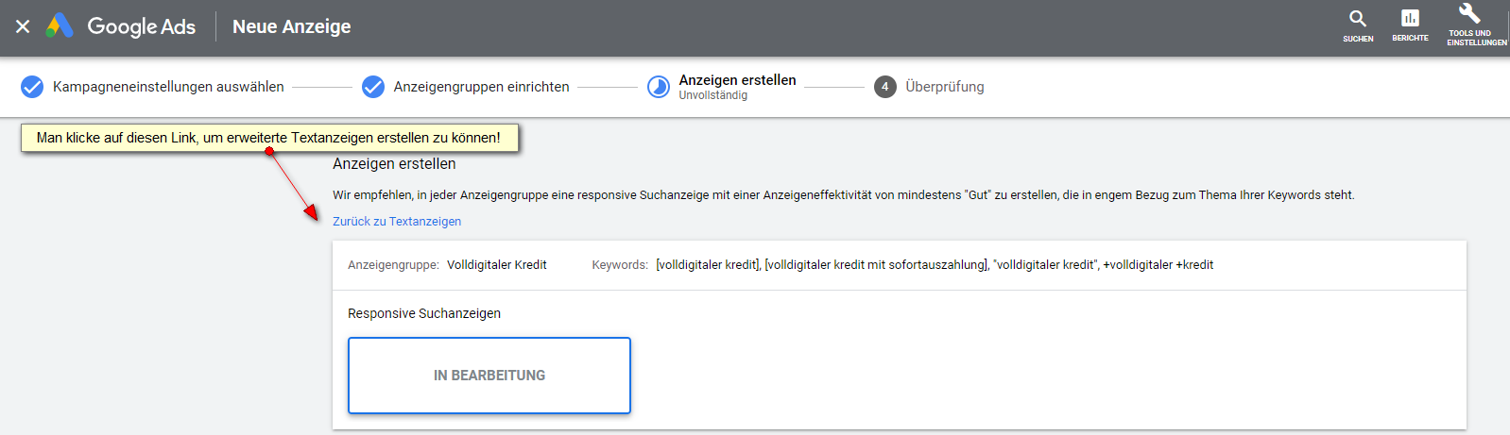
Task: Click the Anzeigengruppen einrichten checkmark icon
Action: click(373, 87)
